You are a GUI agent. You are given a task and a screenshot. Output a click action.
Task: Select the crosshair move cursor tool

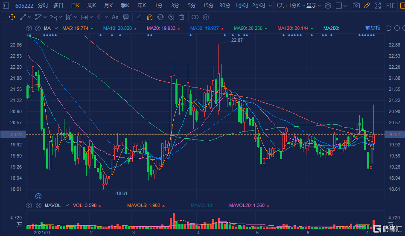12,17
